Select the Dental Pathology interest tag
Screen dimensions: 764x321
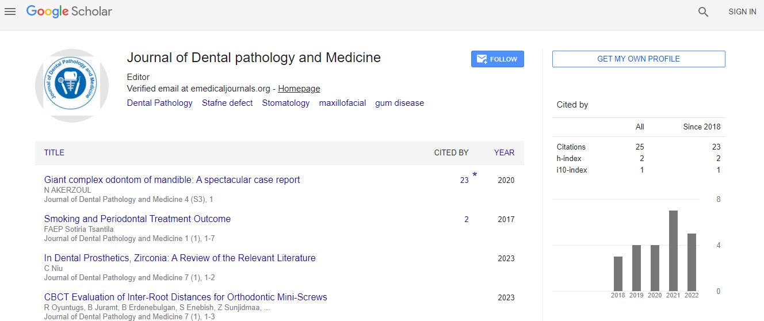159,103
